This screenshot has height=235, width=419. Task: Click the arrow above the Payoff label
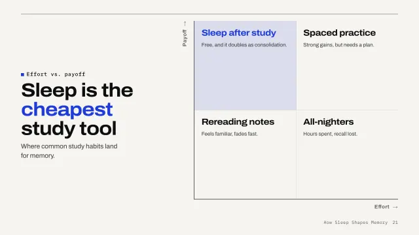point(185,23)
